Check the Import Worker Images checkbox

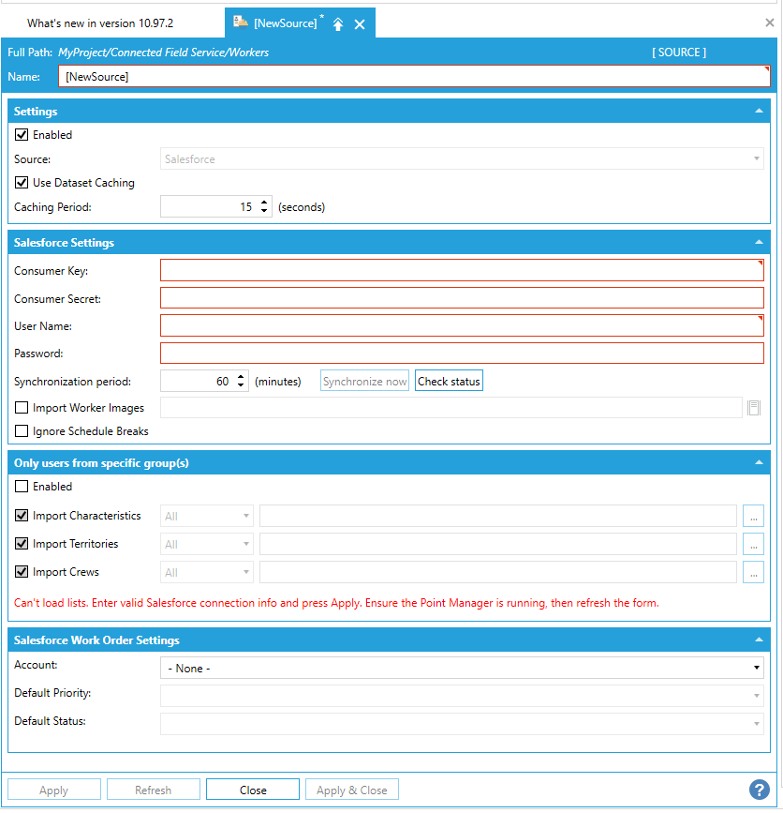22,408
